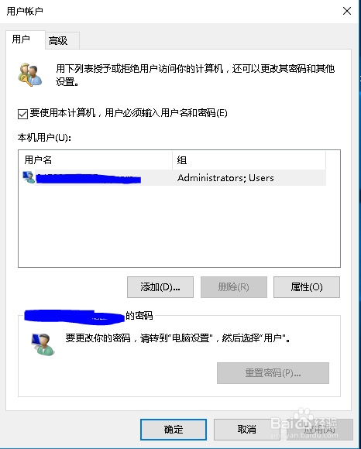
Task: Close the 用户帐户 dialog with the X
Action: [x=347, y=11]
